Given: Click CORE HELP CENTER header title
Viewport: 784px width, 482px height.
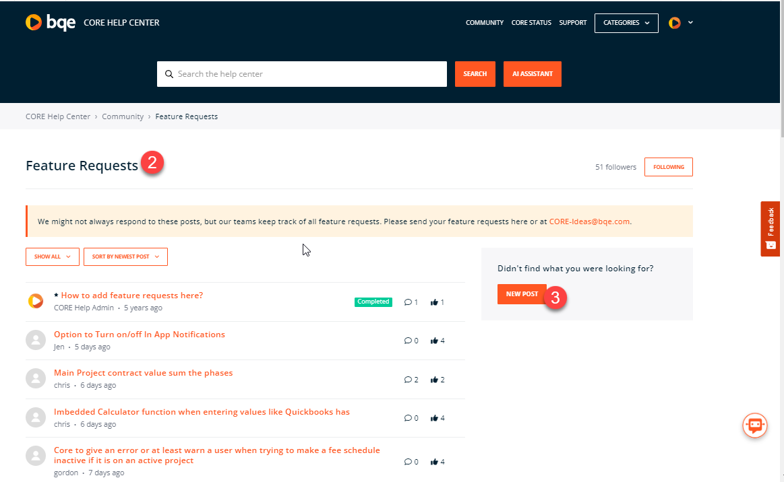Looking at the screenshot, I should coord(121,22).
